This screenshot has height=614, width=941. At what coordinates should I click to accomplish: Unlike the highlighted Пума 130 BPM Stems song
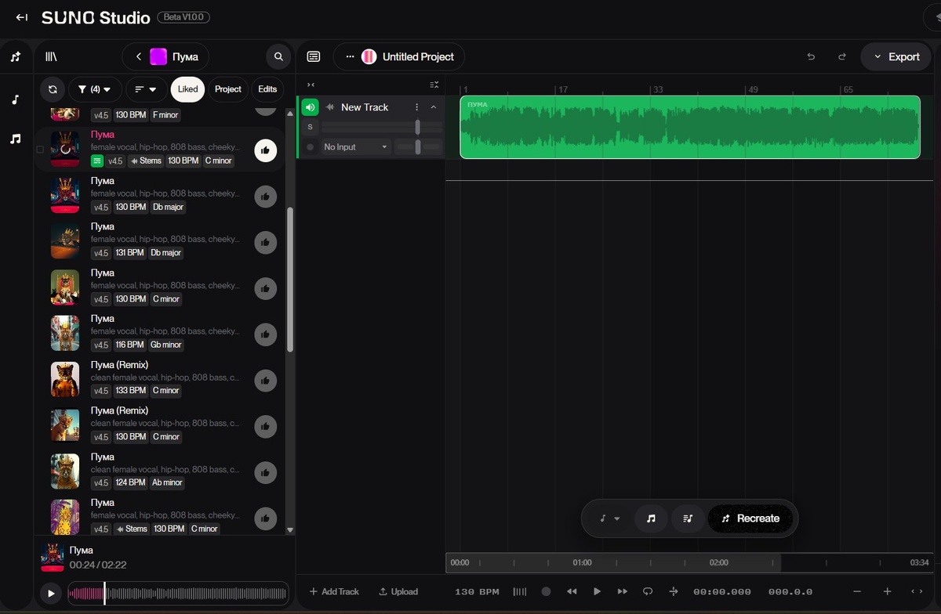coord(266,150)
